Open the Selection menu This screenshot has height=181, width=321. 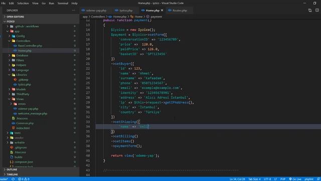click(x=23, y=4)
